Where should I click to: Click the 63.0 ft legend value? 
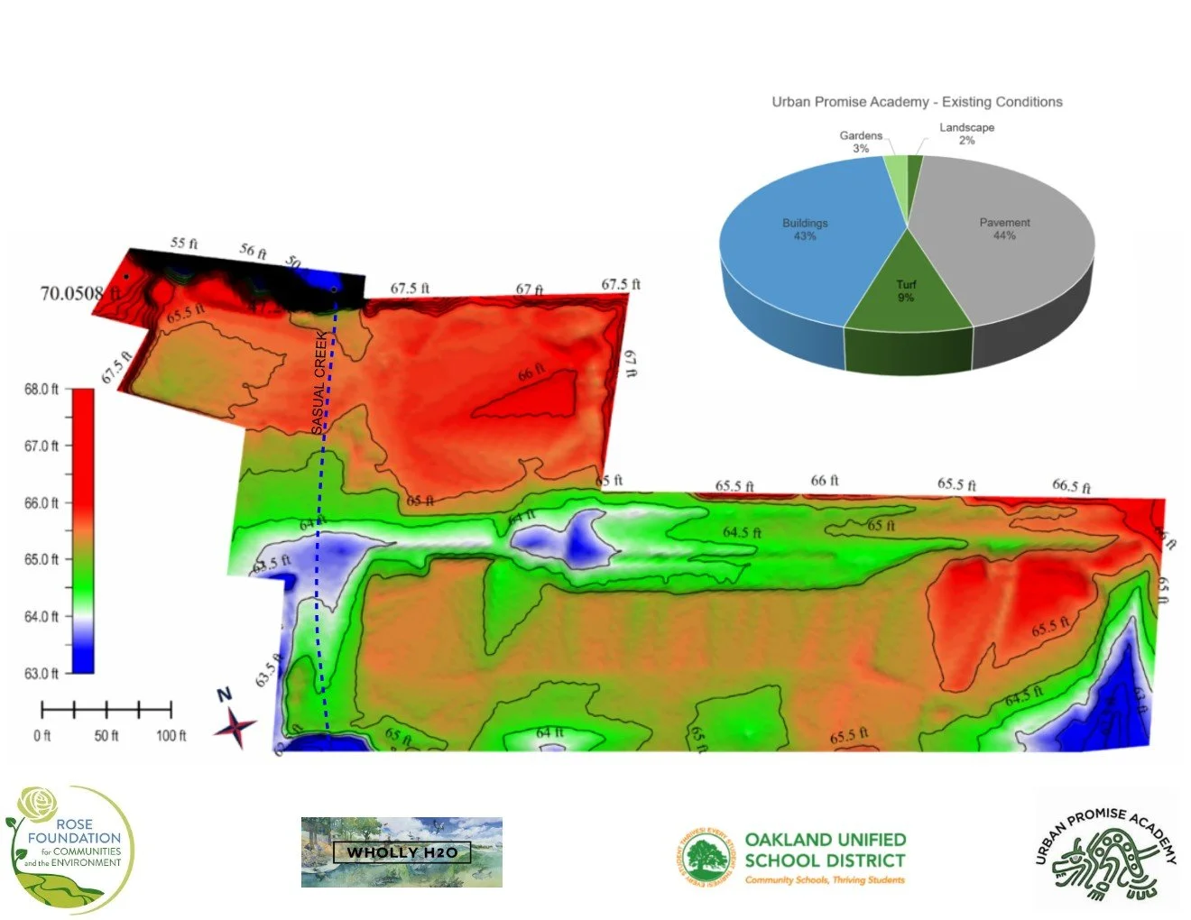tap(42, 674)
